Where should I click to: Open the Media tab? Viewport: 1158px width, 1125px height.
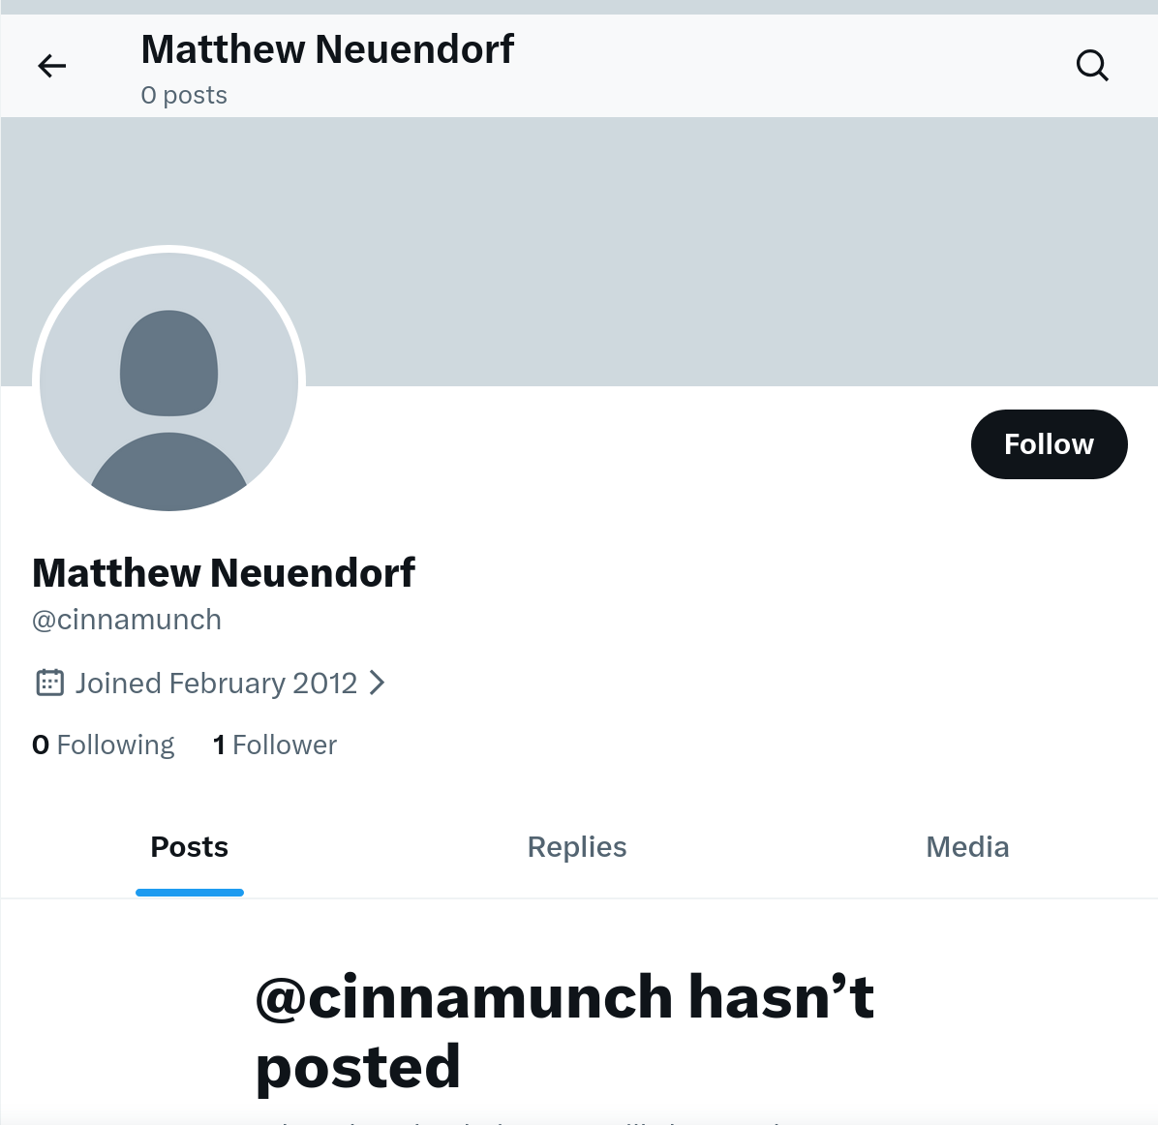[967, 847]
